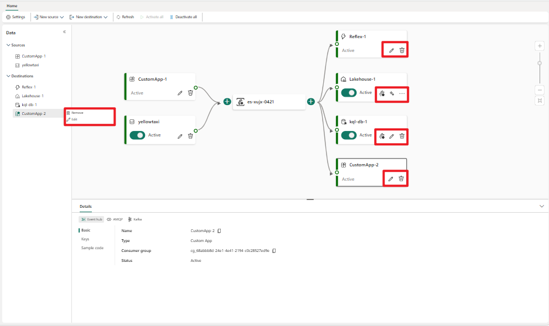Open Lakehouse-1 event processor icon
549x326 pixels.
382,93
